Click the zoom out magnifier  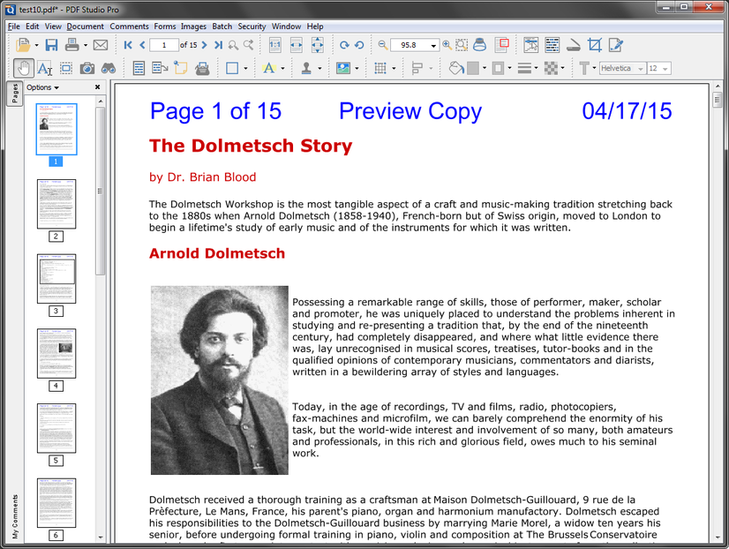pyautogui.click(x=383, y=45)
